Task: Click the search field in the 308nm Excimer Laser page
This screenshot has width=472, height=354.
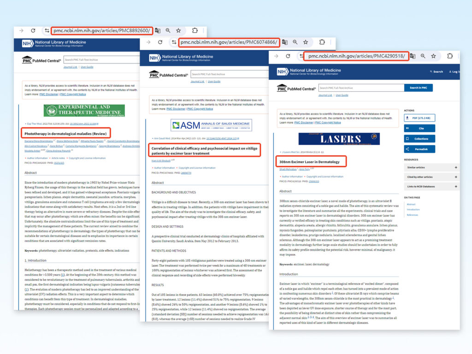Action: (x=361, y=88)
